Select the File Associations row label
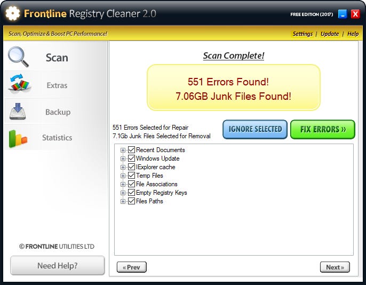This screenshot has height=285, width=366. click(157, 184)
